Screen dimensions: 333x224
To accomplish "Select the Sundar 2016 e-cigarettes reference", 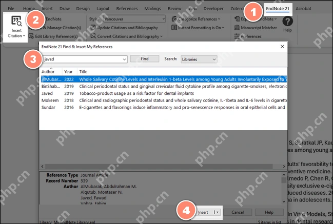I will pos(164,107).
